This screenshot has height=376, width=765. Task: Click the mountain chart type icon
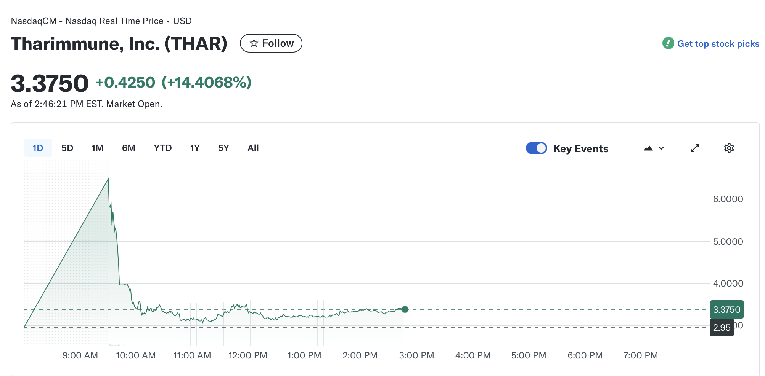(648, 148)
